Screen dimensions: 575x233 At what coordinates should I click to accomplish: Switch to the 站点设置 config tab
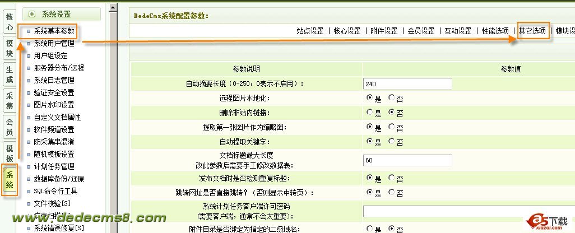[x=310, y=31]
